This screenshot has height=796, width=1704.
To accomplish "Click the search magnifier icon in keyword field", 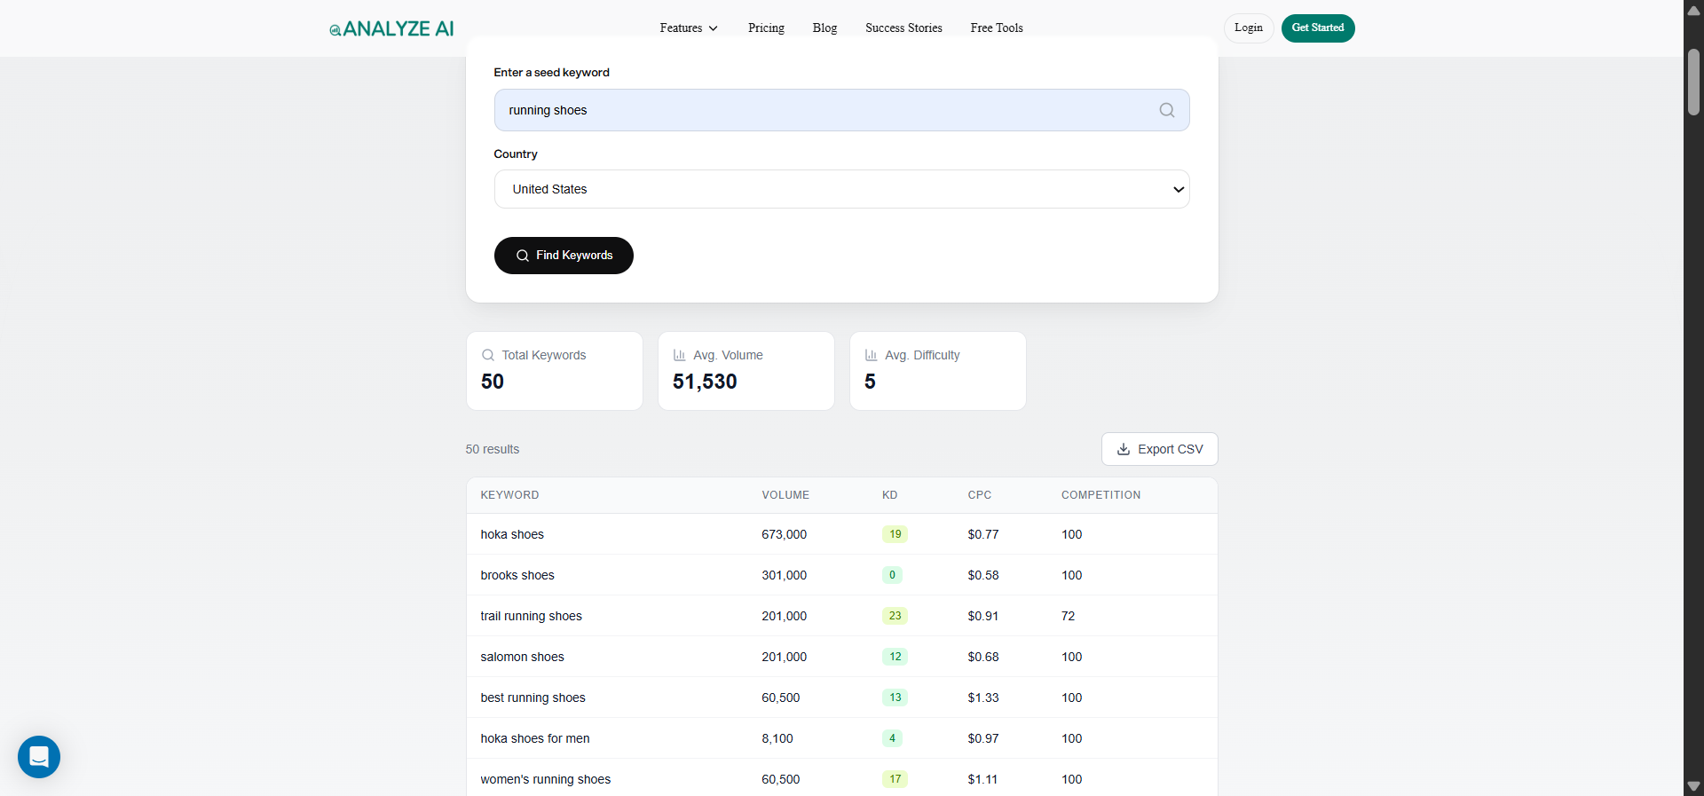I will [x=1167, y=110].
